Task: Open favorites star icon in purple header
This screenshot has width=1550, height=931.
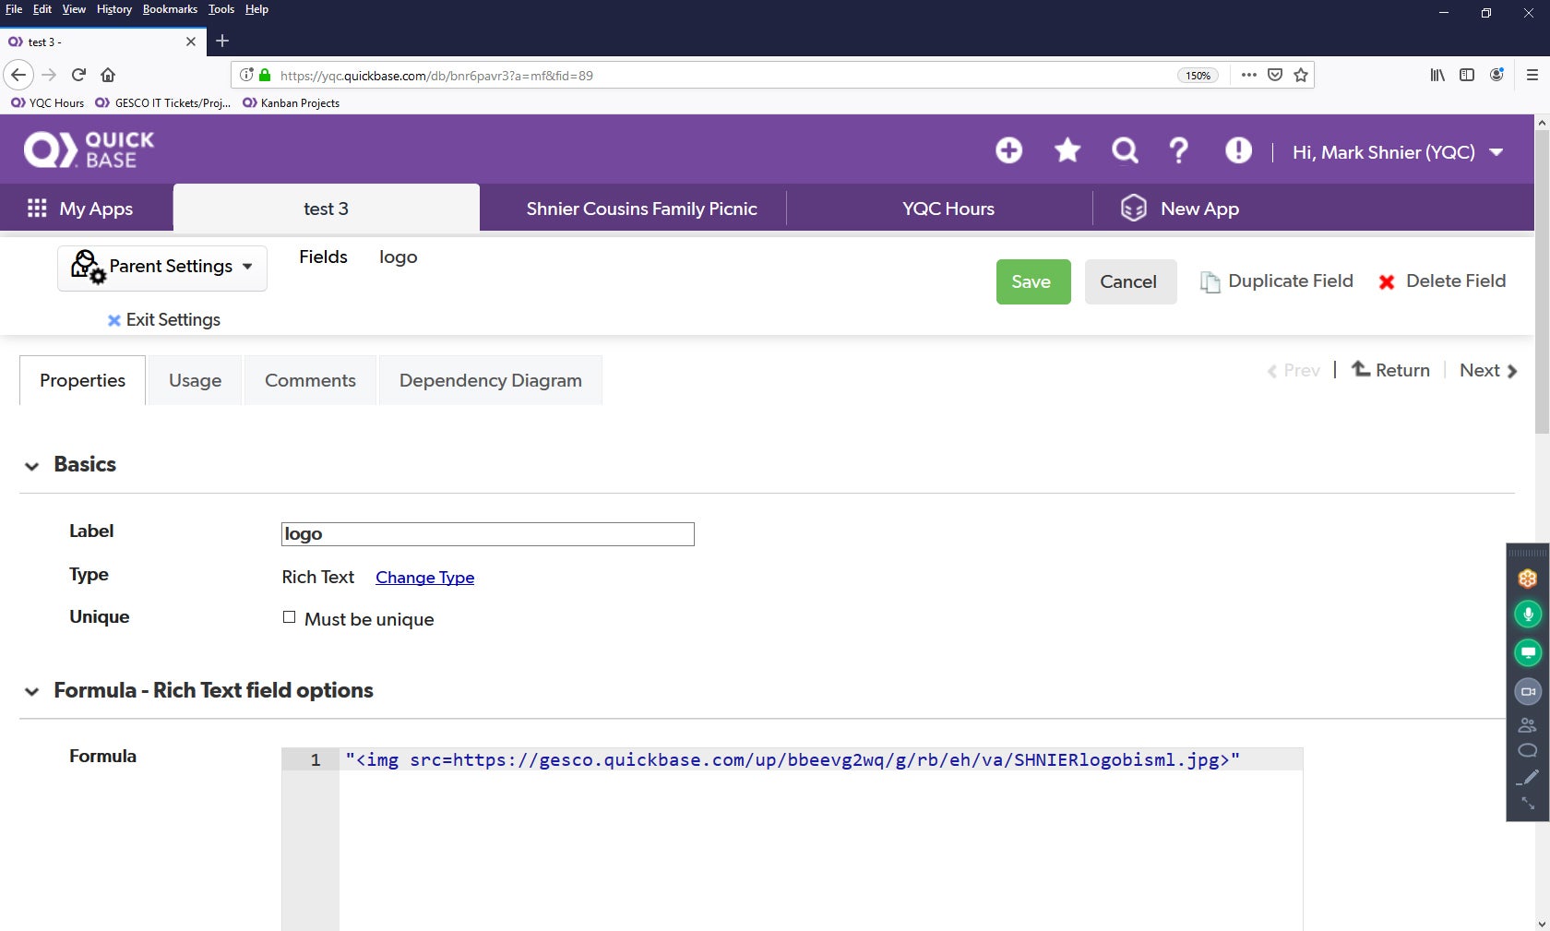Action: coord(1067,150)
